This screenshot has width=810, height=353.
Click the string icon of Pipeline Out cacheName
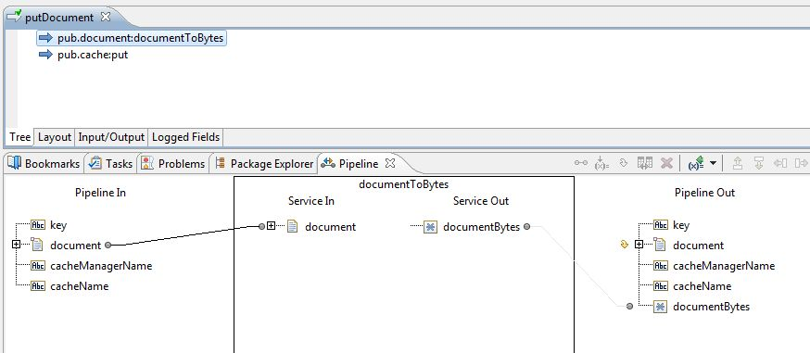click(x=661, y=285)
